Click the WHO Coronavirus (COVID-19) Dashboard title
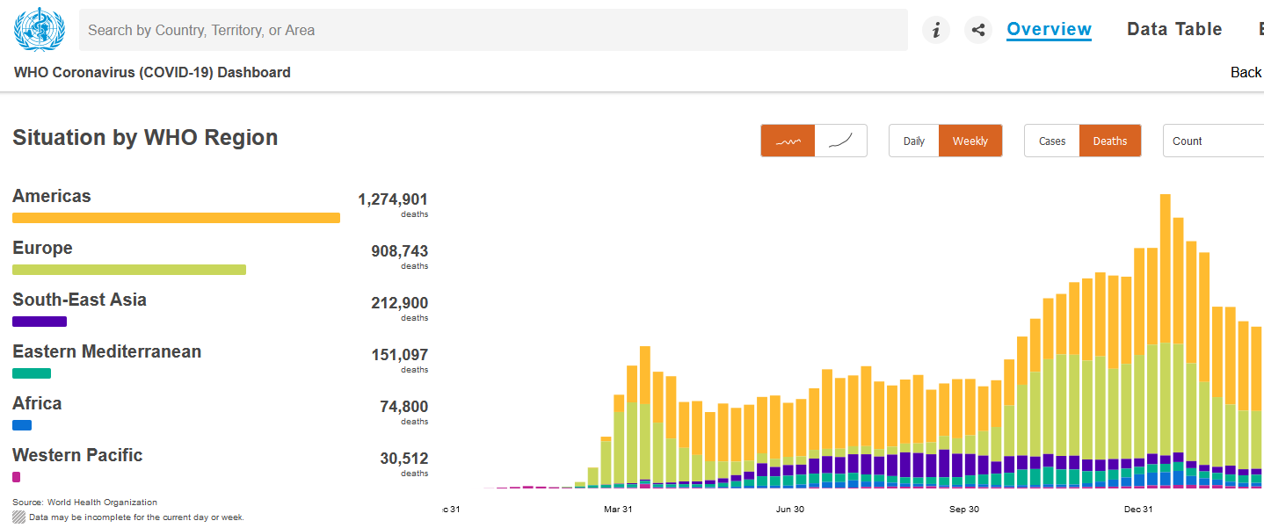The width and height of the screenshot is (1264, 528). [x=152, y=72]
